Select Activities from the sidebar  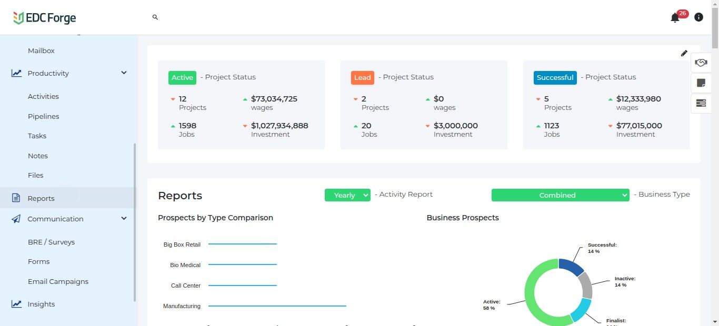(x=43, y=96)
